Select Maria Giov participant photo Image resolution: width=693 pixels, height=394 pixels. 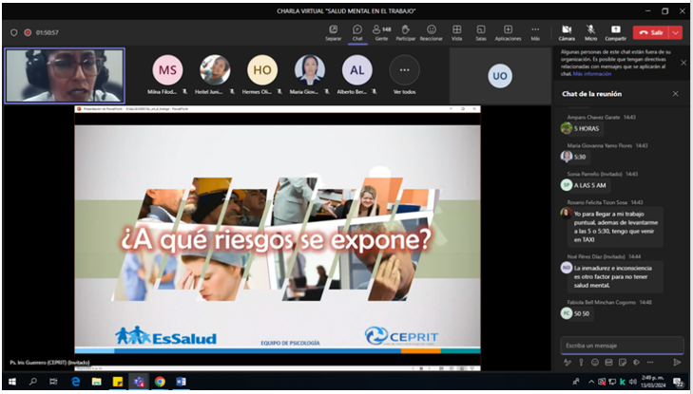tap(310, 70)
